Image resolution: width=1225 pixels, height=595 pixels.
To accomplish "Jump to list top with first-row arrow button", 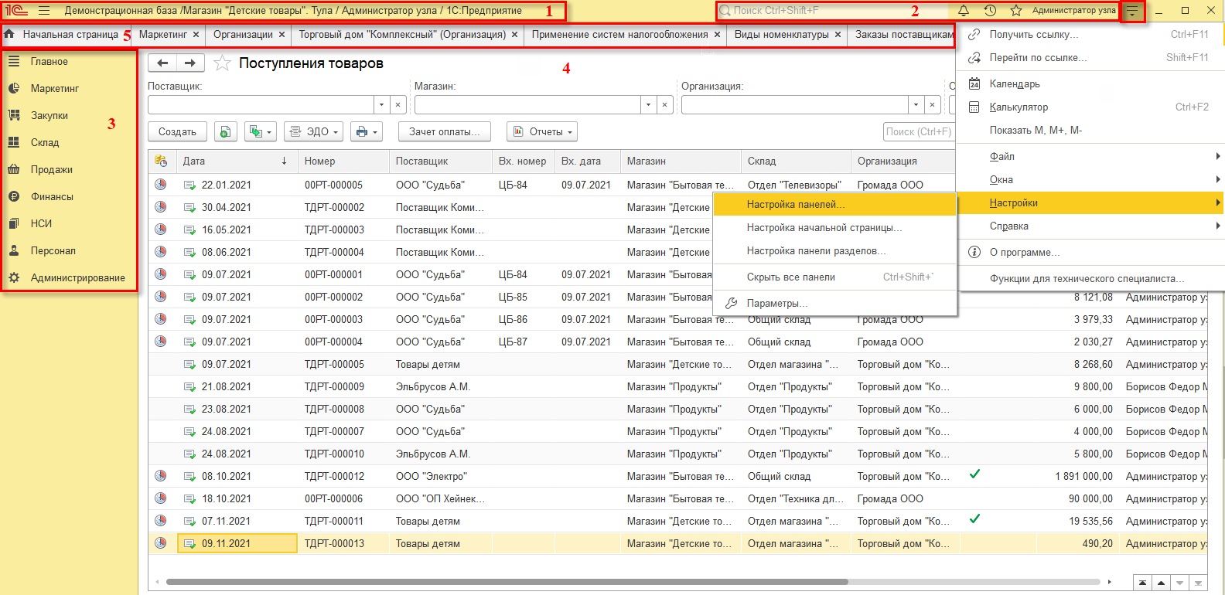I will [x=1142, y=583].
